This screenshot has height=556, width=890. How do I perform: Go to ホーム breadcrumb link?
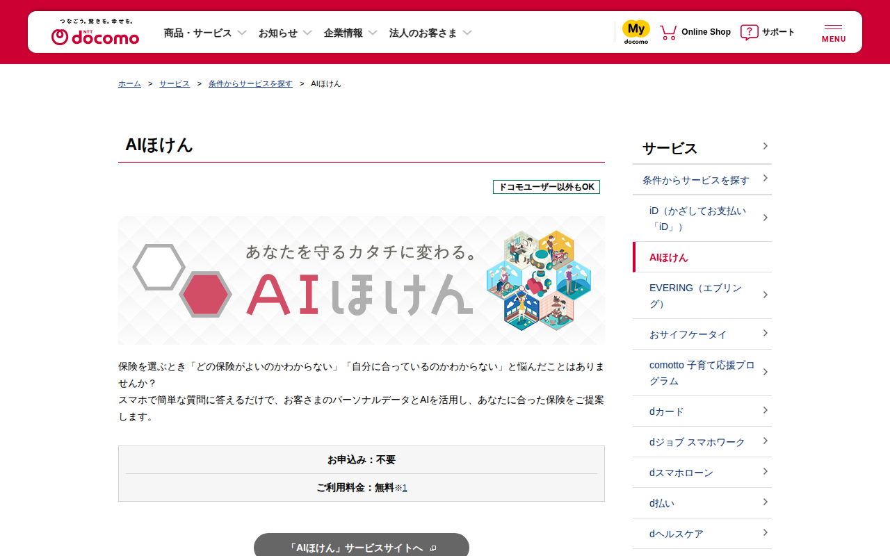coord(129,83)
